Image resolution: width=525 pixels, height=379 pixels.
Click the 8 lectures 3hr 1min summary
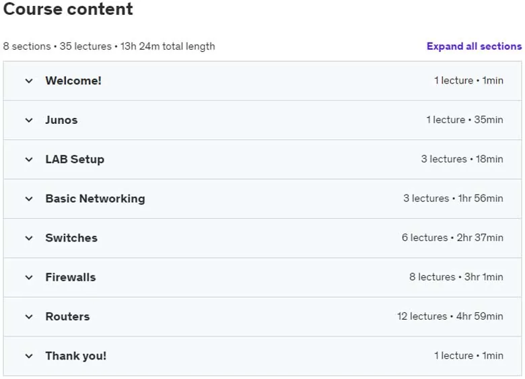click(x=456, y=277)
